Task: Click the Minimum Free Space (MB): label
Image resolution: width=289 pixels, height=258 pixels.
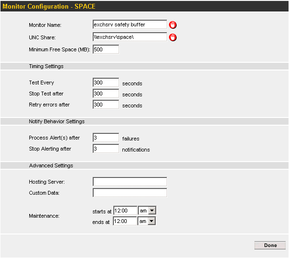Action: tap(60, 49)
